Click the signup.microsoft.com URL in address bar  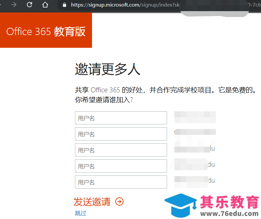pos(125,5)
